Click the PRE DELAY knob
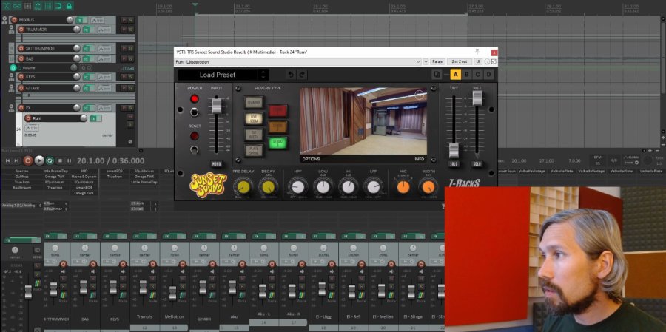The height and width of the screenshot is (332, 666). [243, 187]
